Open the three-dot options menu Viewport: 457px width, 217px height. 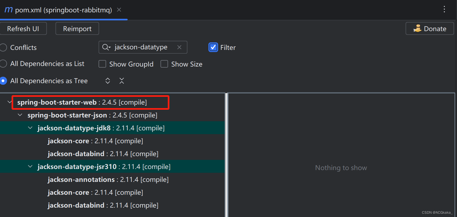tap(444, 9)
